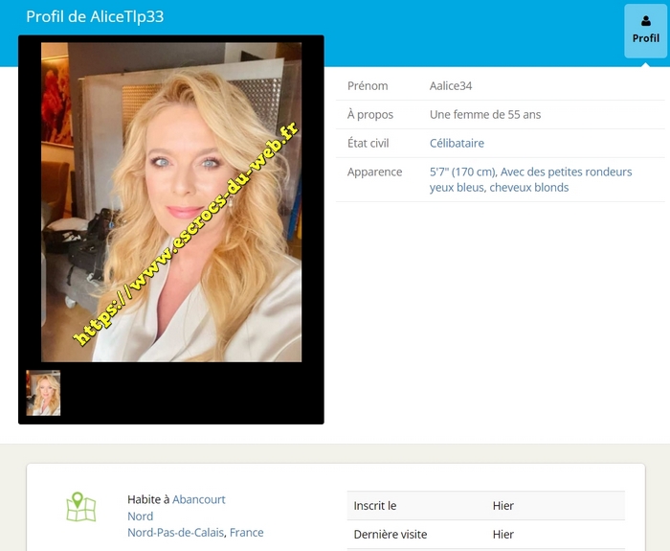Open the Abancourt city link
670x551 pixels.
tap(199, 499)
